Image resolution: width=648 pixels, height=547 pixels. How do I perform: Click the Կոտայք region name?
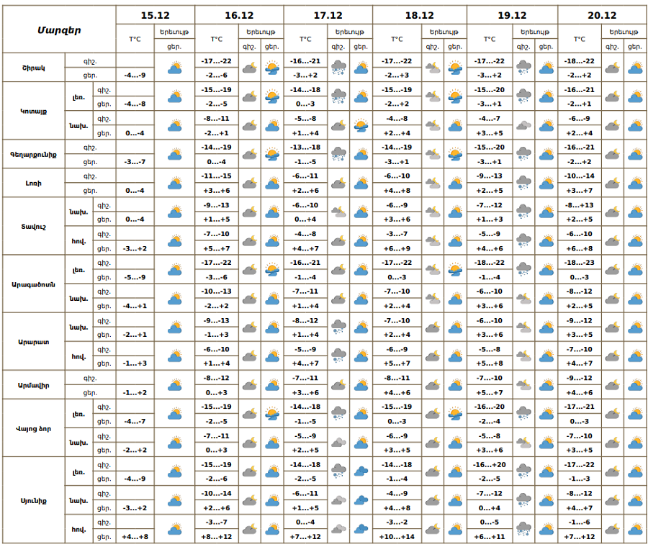pyautogui.click(x=33, y=111)
